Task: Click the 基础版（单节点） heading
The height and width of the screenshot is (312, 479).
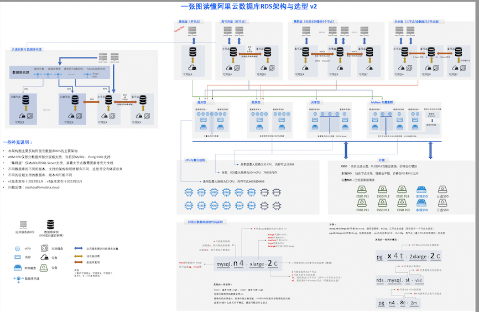Action: point(190,22)
